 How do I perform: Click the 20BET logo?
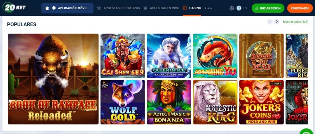pyautogui.click(x=14, y=8)
